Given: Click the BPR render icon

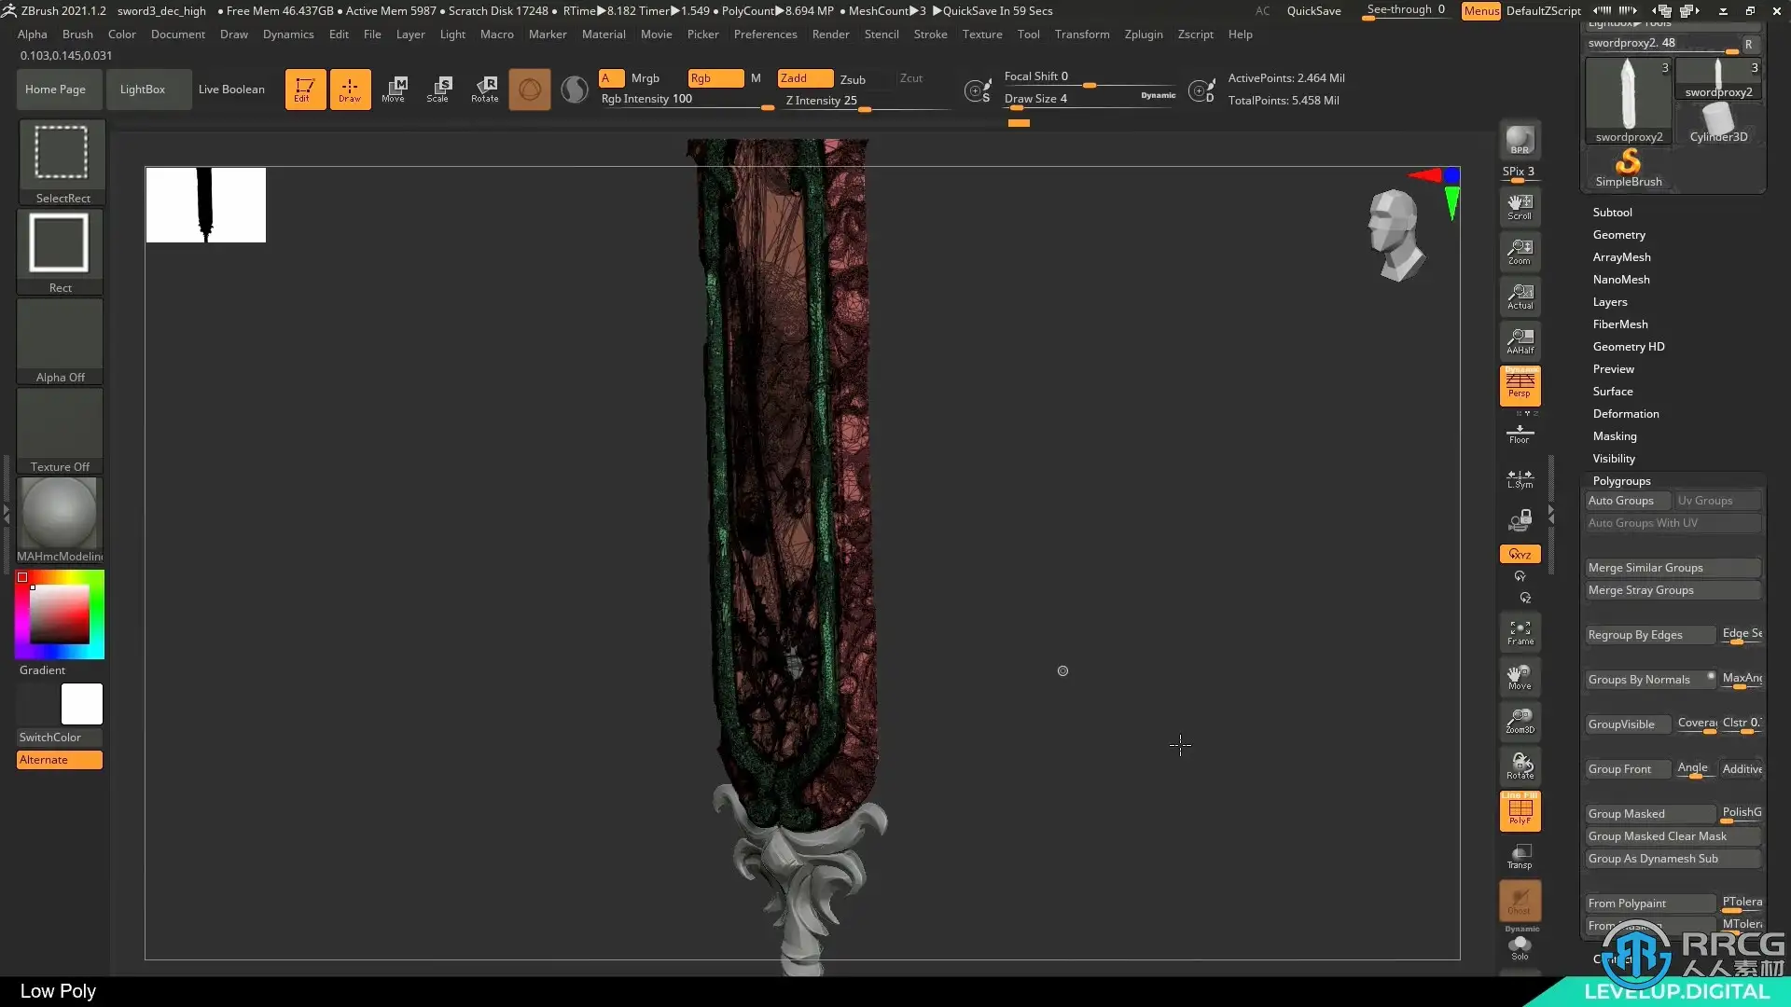Looking at the screenshot, I should (1520, 140).
